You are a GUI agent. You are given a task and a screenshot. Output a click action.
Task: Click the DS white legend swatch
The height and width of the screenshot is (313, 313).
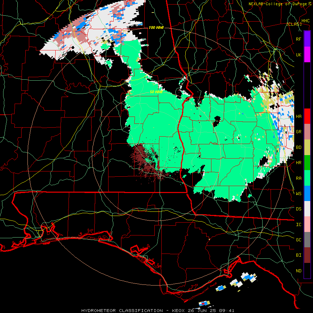[x=307, y=209]
